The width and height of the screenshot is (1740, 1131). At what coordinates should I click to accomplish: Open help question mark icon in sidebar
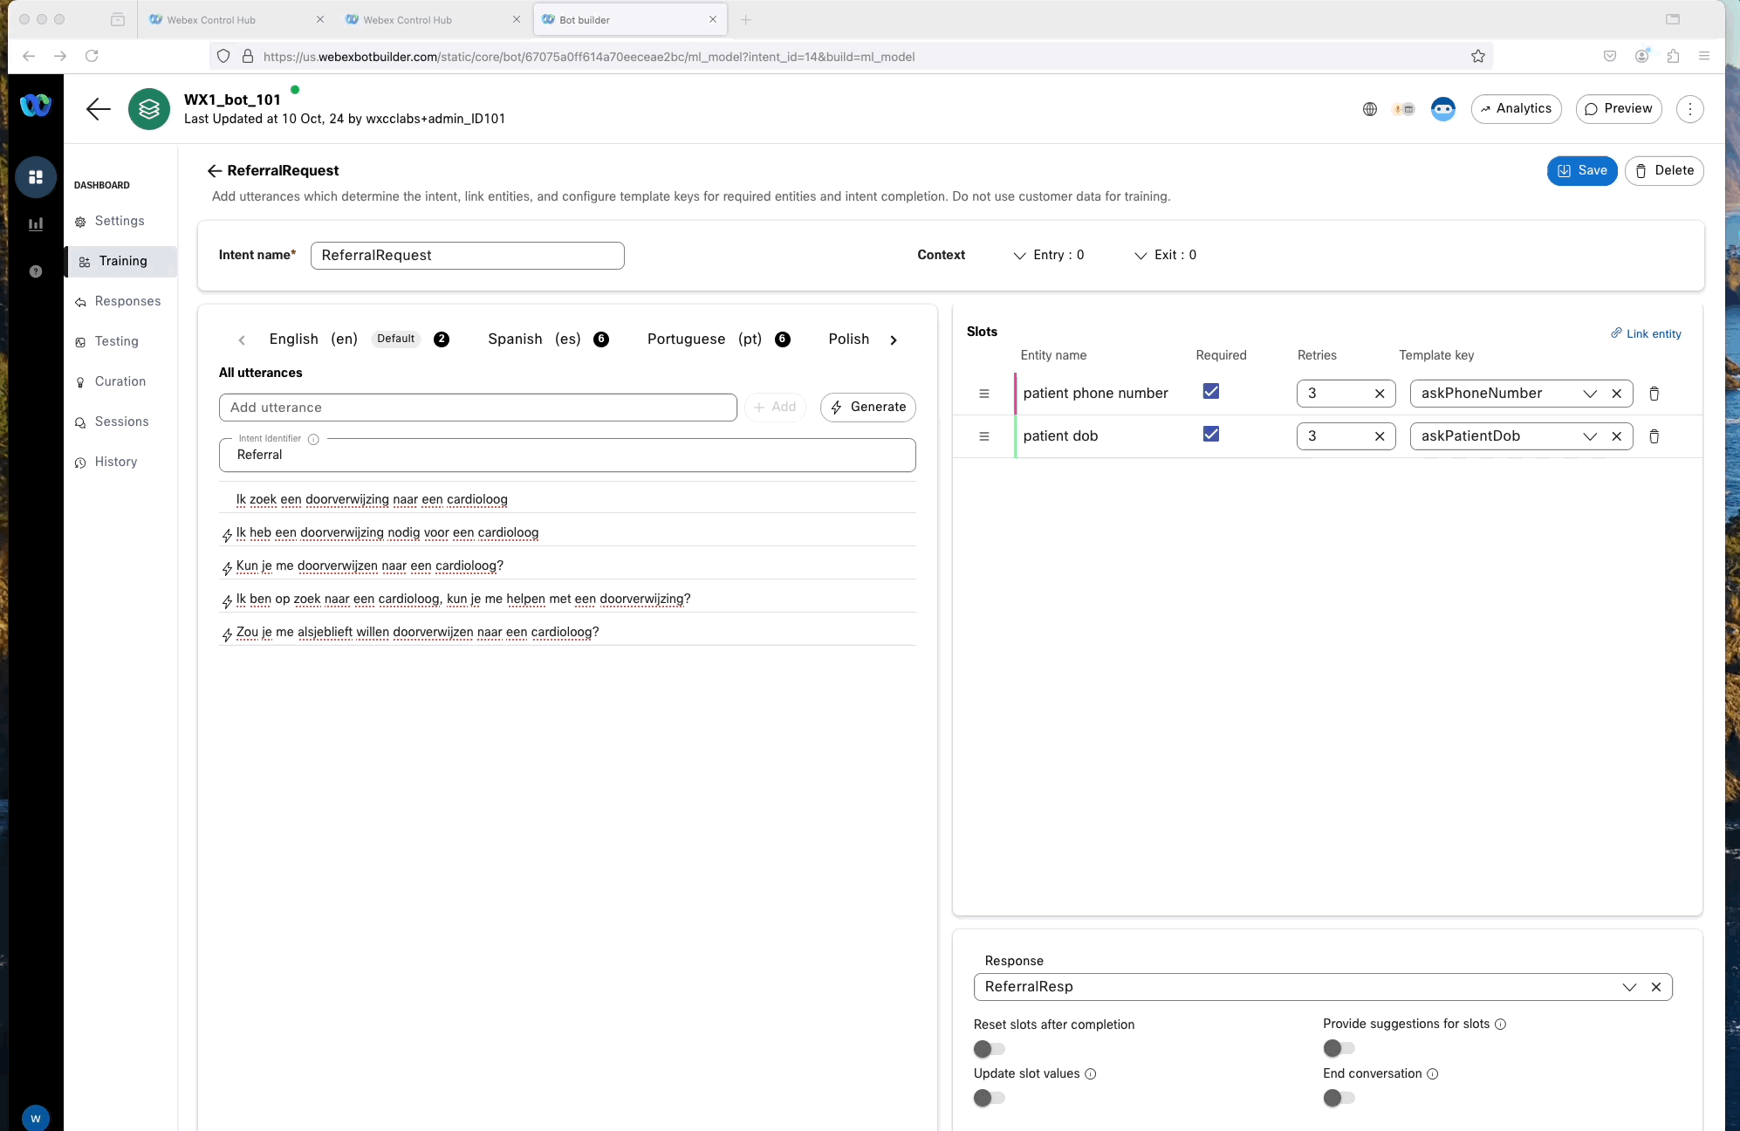(x=36, y=271)
